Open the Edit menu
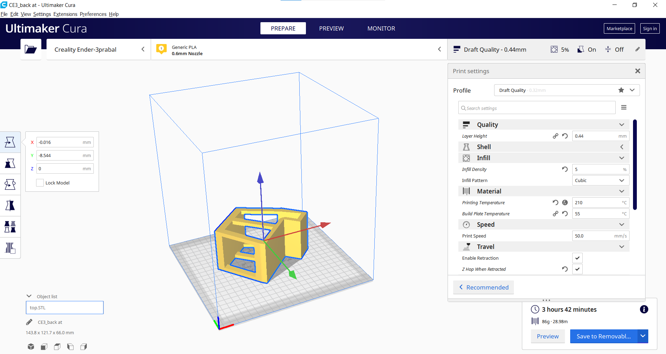Image resolution: width=666 pixels, height=354 pixels. click(x=14, y=14)
